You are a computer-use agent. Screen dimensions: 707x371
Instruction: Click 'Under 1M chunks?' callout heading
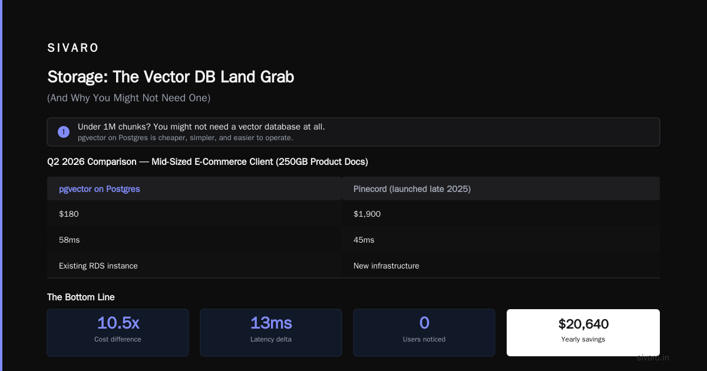click(x=201, y=127)
